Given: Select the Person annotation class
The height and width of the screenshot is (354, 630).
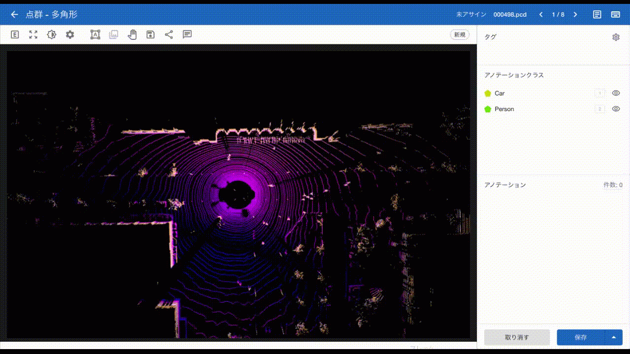Looking at the screenshot, I should tap(504, 109).
